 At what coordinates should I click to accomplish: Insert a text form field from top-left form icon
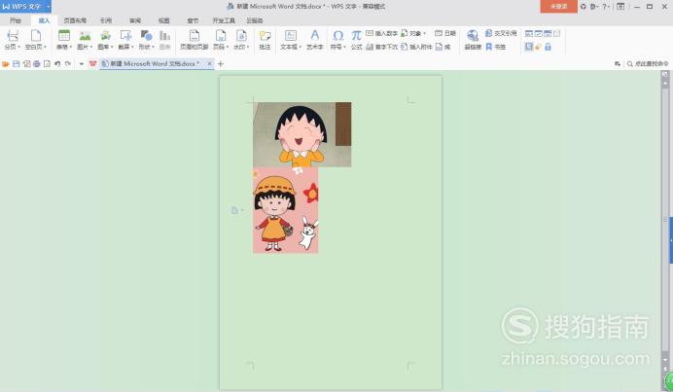coord(529,33)
